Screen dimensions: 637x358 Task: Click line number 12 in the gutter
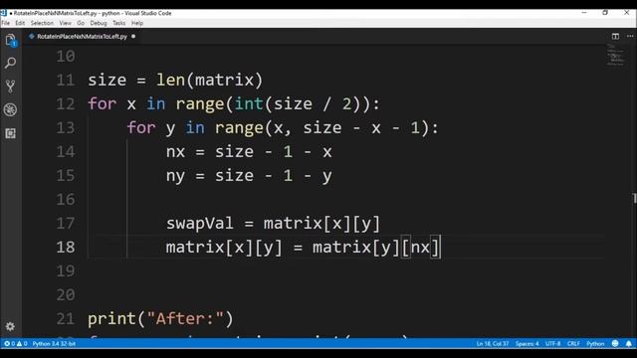point(66,103)
